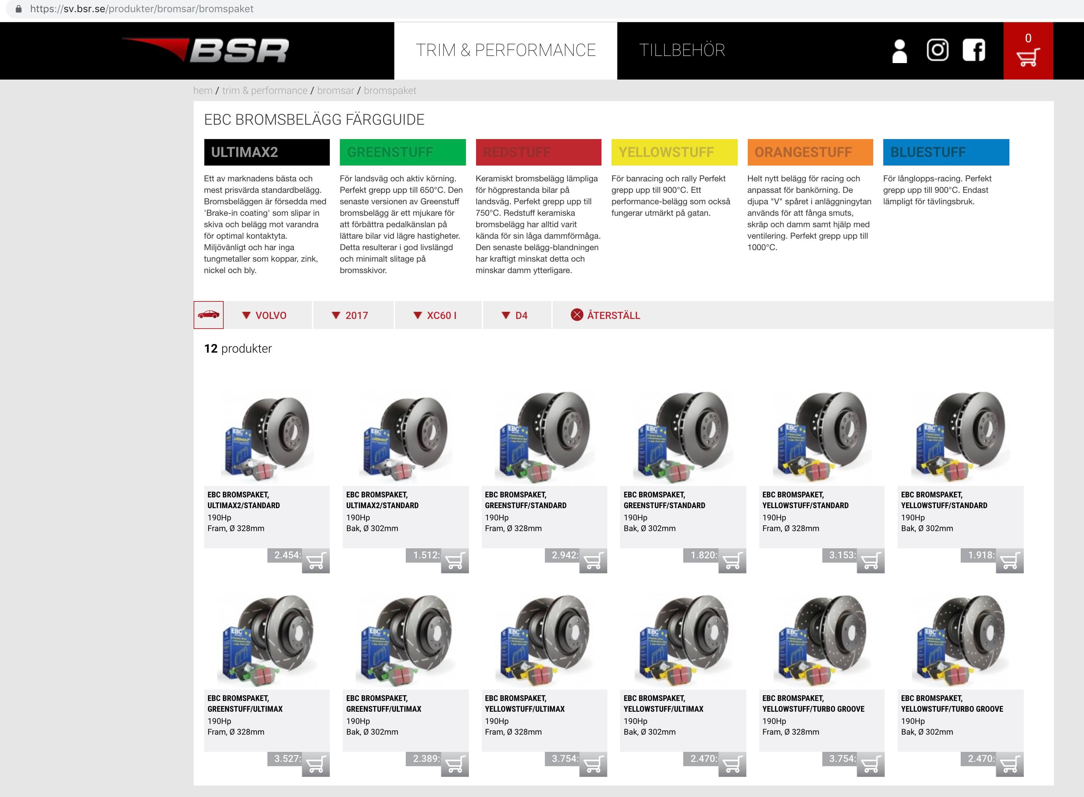Open the red shopping cart
1084x797 pixels.
pos(1028,51)
